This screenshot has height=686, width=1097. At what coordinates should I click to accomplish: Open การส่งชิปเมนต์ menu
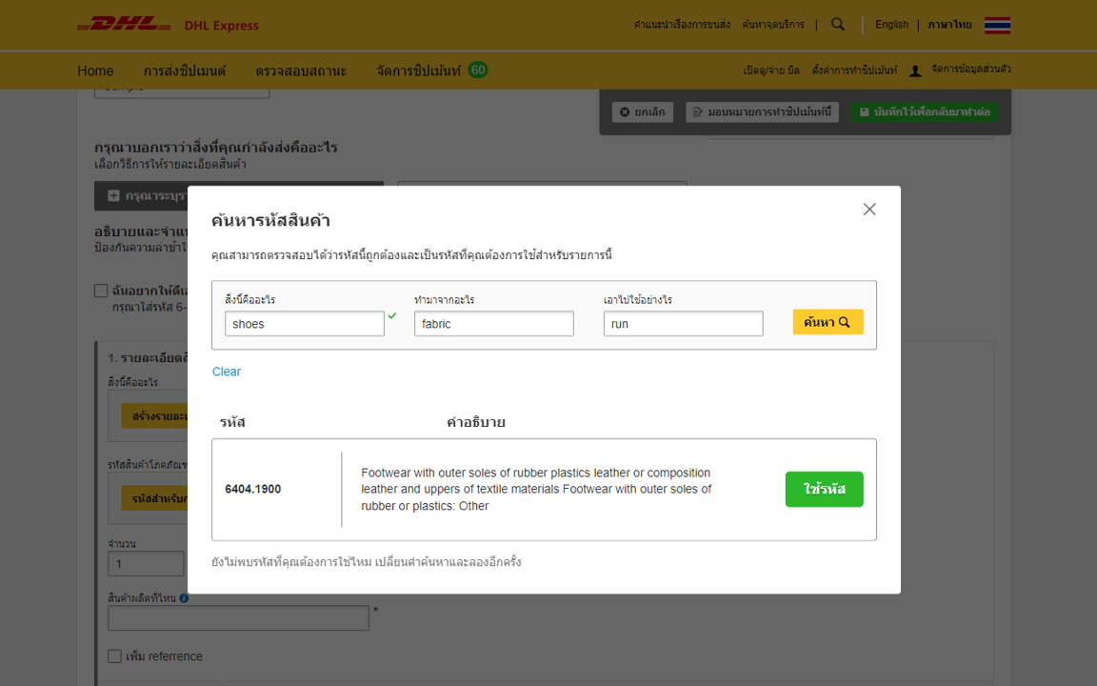(185, 71)
